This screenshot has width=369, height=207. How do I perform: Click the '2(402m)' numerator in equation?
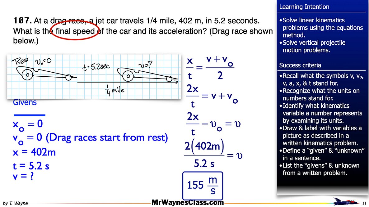204,146
